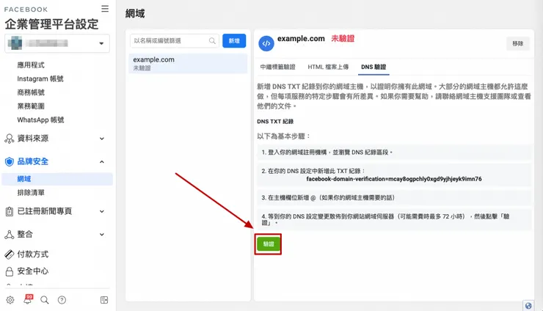Expand the 已註冊新聞專頁 section chevron

coord(102,211)
